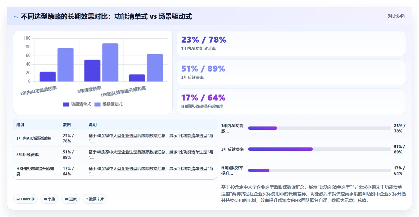Screen dimensions: 419x217
Task: Click the 对比矩阵 label in the header
Action: [x=397, y=16]
